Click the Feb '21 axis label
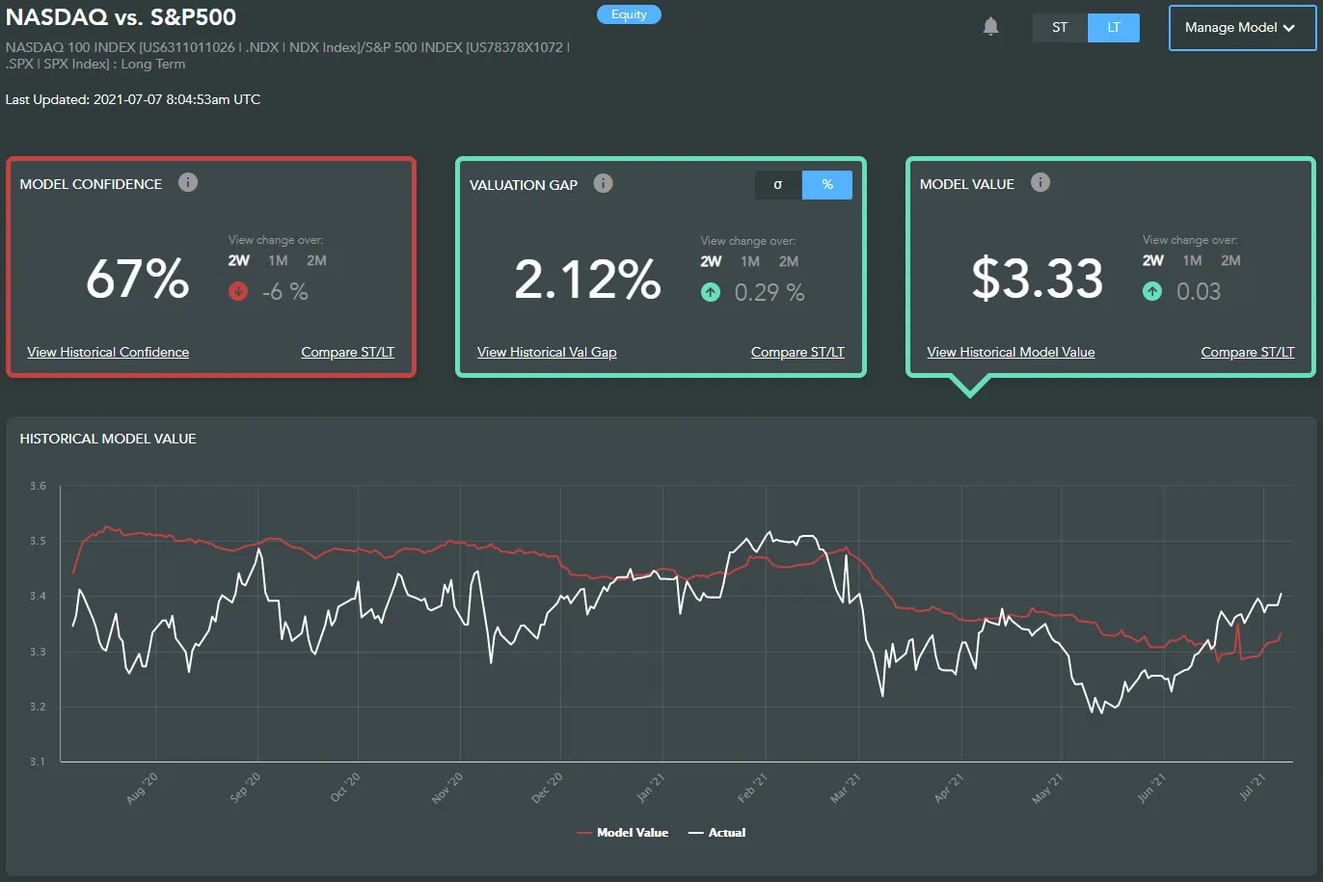 pyautogui.click(x=752, y=788)
